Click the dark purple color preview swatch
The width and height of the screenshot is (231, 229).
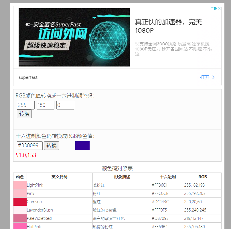82,146
